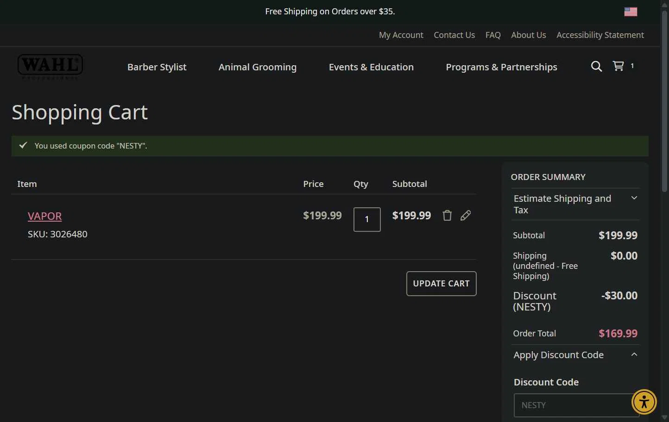Collapse the Apply Discount Code chevron
Viewport: 669px width, 422px height.
coord(634,354)
